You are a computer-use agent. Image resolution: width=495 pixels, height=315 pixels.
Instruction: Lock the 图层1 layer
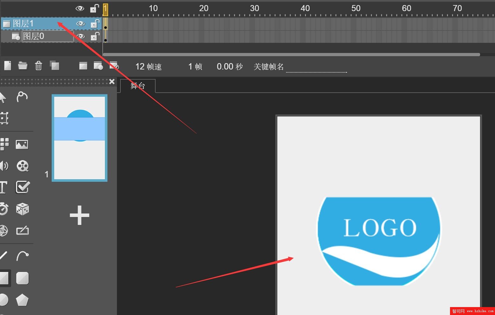[95, 24]
